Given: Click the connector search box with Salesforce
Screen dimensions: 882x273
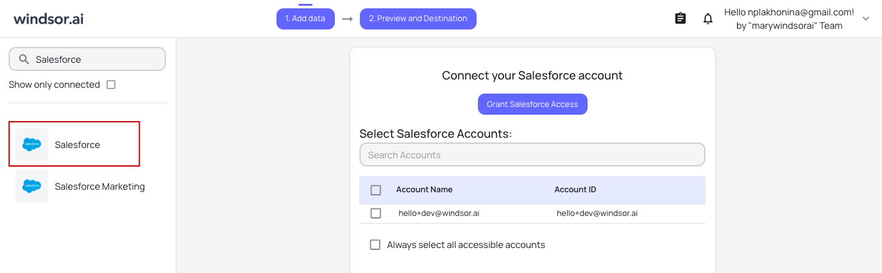Looking at the screenshot, I should [x=87, y=59].
